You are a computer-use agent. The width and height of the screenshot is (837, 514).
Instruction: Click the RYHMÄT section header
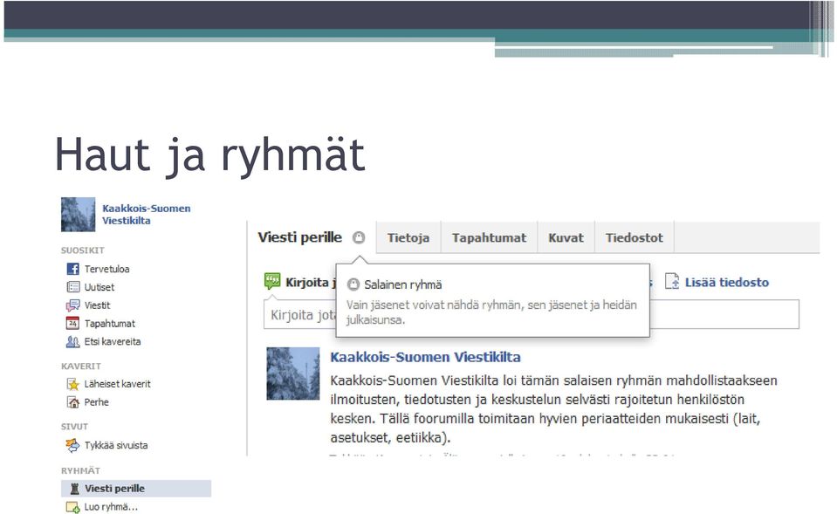point(80,470)
